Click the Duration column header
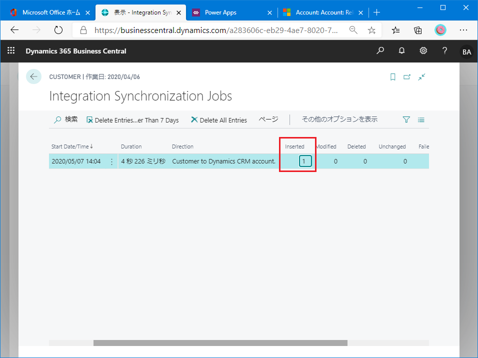Image resolution: width=478 pixels, height=358 pixels. click(131, 146)
